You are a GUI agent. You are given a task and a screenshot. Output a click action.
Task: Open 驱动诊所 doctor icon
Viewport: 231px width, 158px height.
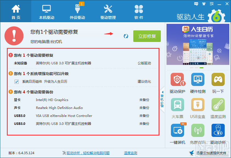[x=218, y=134]
